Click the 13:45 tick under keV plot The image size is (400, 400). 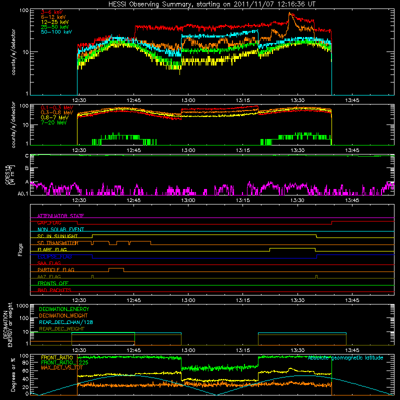352,100
